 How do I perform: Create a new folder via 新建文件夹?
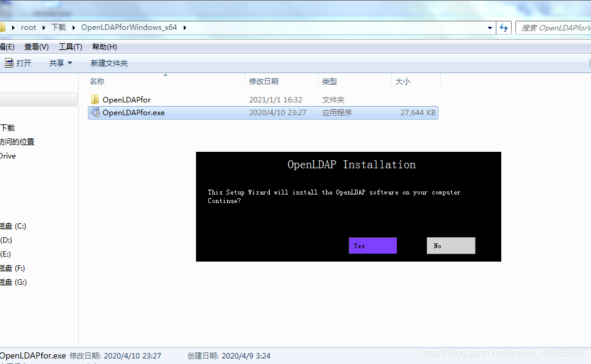(x=108, y=62)
